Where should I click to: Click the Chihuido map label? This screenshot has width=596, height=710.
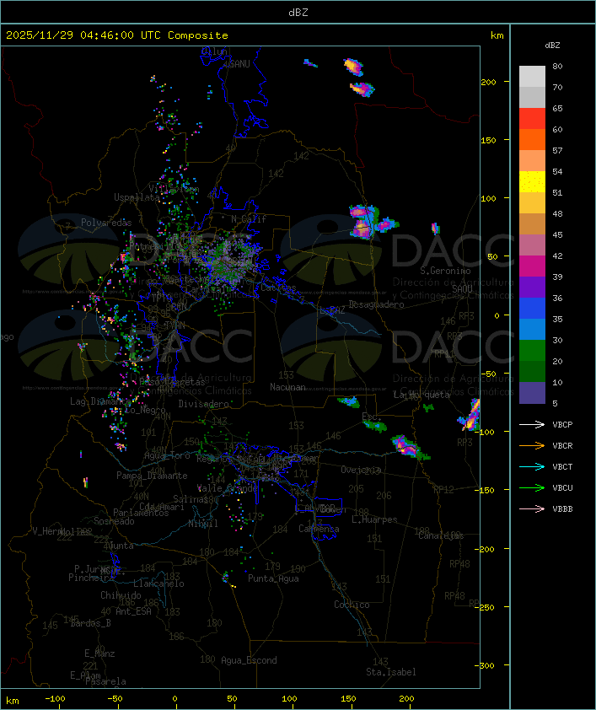[121, 595]
